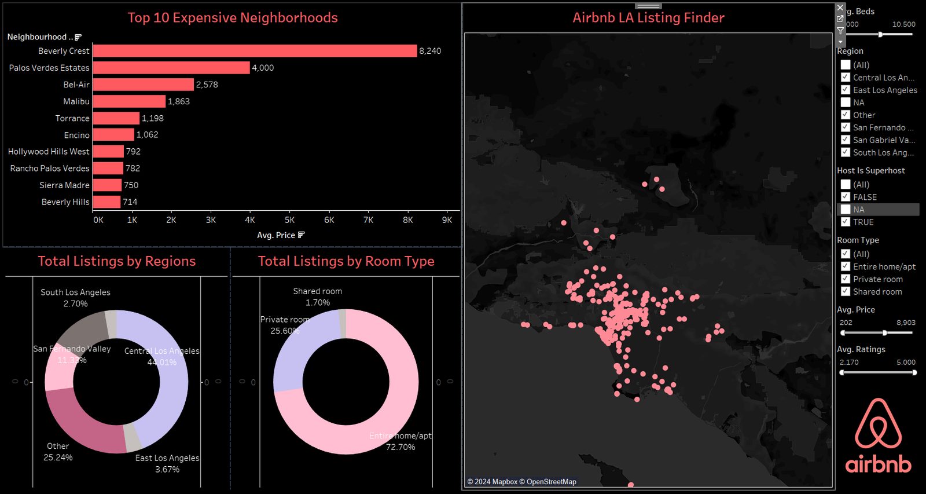926x494 pixels.
Task: Click the Avg. Ratings slider's upper handle
Action: tap(914, 372)
